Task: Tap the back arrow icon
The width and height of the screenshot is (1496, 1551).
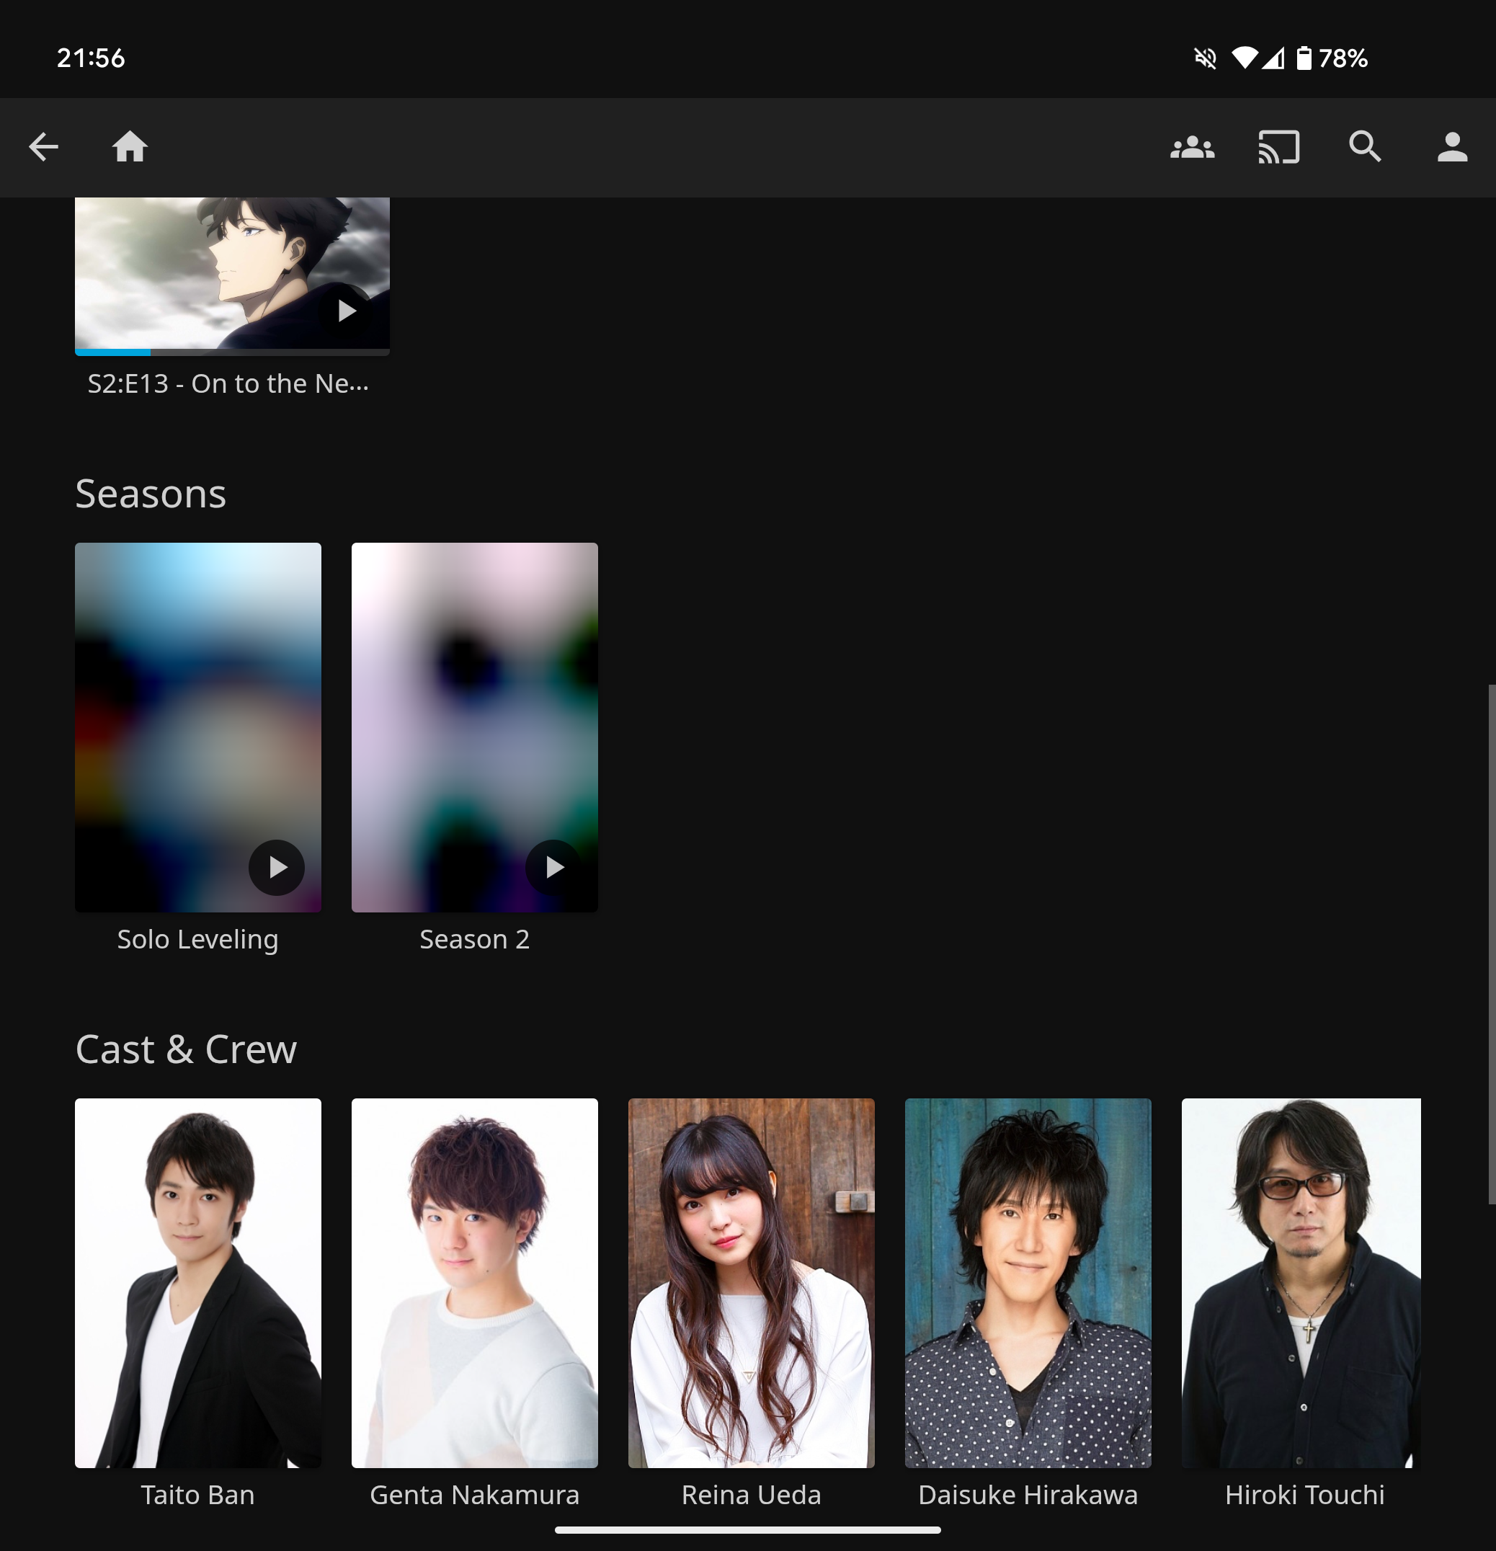Action: coord(43,147)
